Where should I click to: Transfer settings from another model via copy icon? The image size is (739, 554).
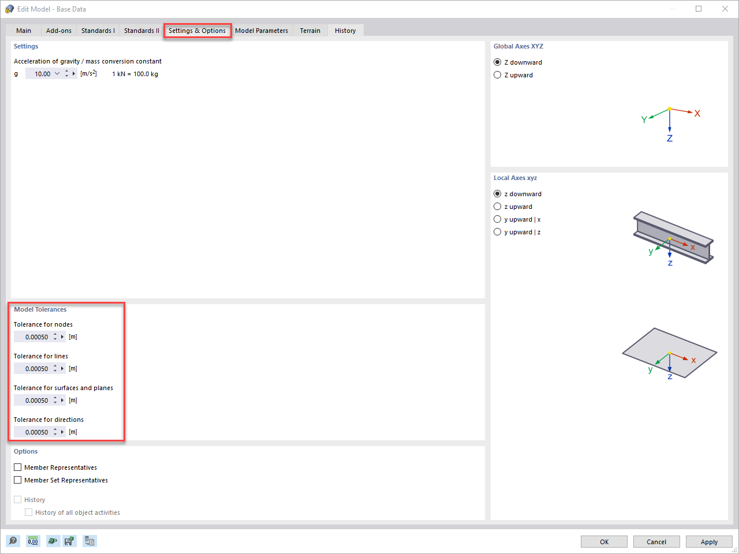tap(89, 541)
